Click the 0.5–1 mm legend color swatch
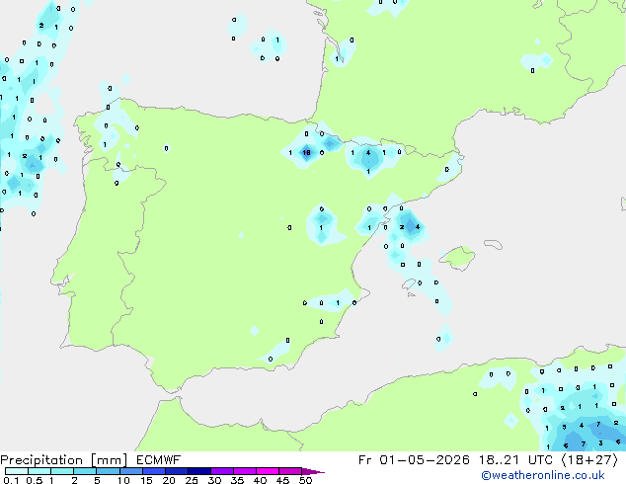Image resolution: width=626 pixels, height=484 pixels. [x=39, y=471]
